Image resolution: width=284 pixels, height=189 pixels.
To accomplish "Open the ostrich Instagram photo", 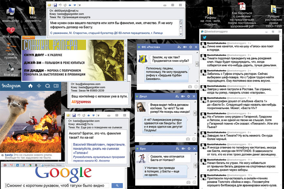I will pyautogui.click(x=30, y=122).
